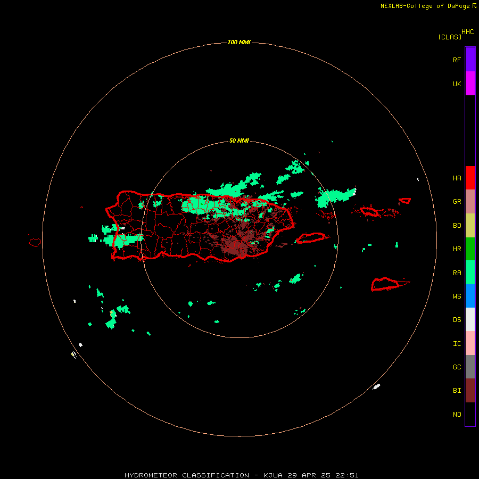Click the St. Thomas island outline
Viewport: 479px width, 479px height.
[x=370, y=211]
